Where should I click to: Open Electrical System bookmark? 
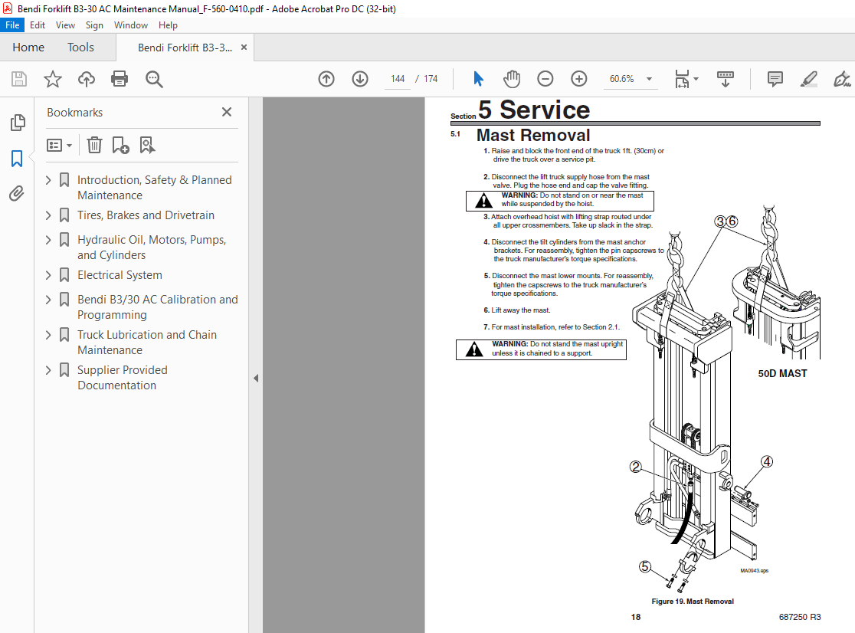click(x=120, y=275)
